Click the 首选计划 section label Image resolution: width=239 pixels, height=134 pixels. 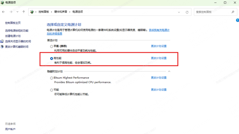52,40
